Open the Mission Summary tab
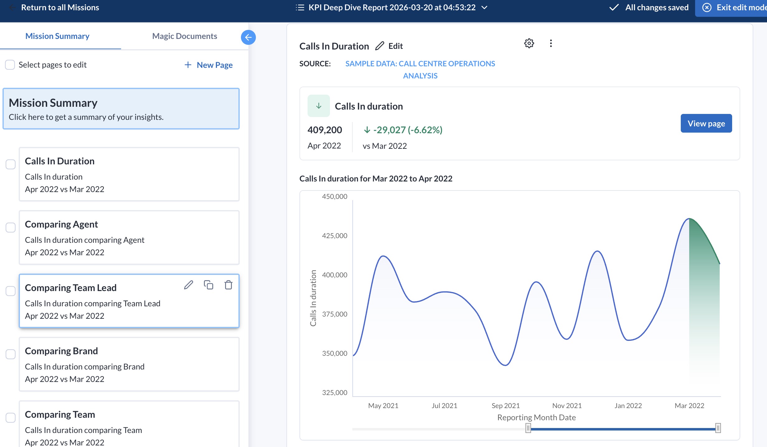Viewport: 767px width, 447px height. [x=57, y=36]
